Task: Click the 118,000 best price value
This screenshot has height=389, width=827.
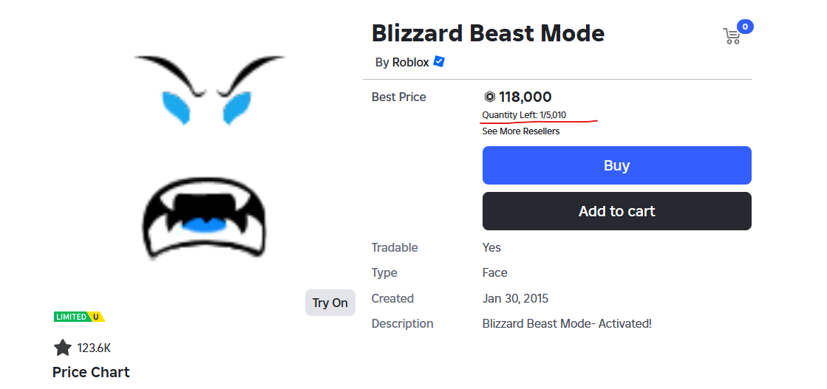Action: point(525,97)
